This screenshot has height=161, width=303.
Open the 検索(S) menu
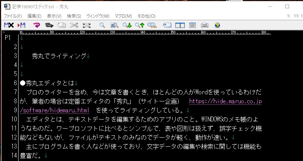[x=74, y=16]
